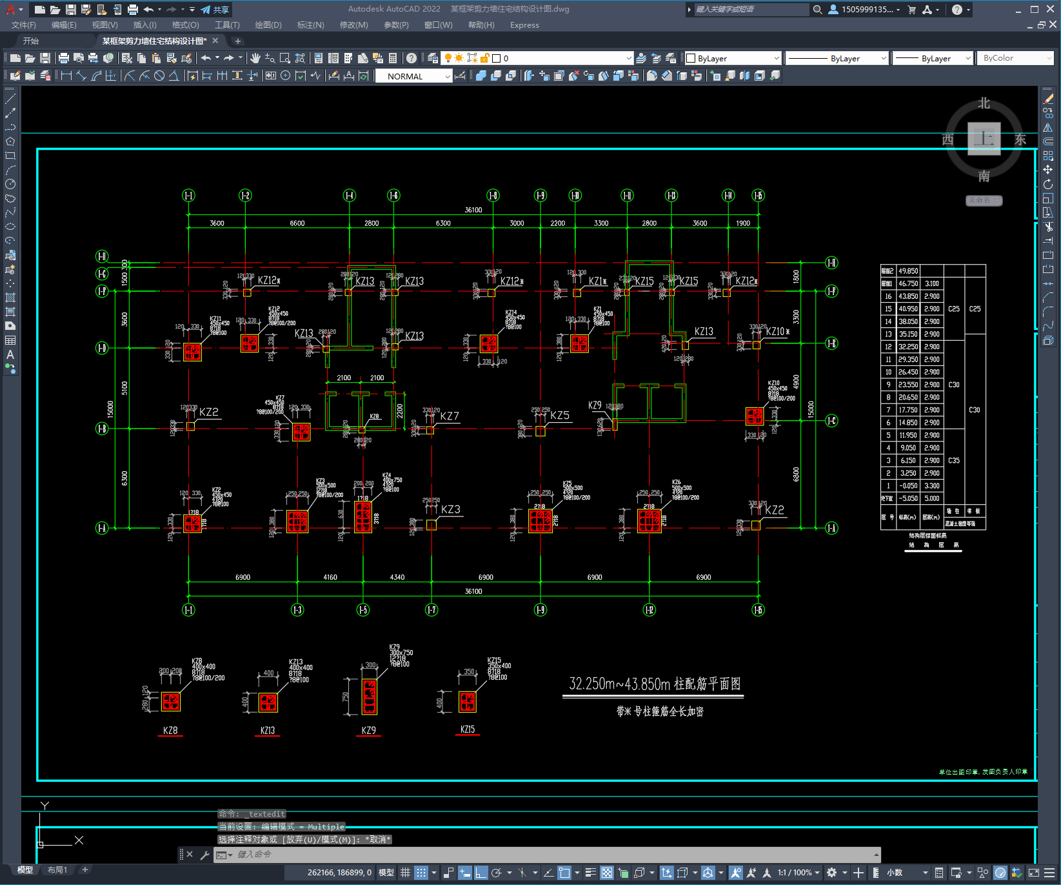Select the Erase tool in modify toolbar
Image resolution: width=1061 pixels, height=885 pixels.
1048,99
